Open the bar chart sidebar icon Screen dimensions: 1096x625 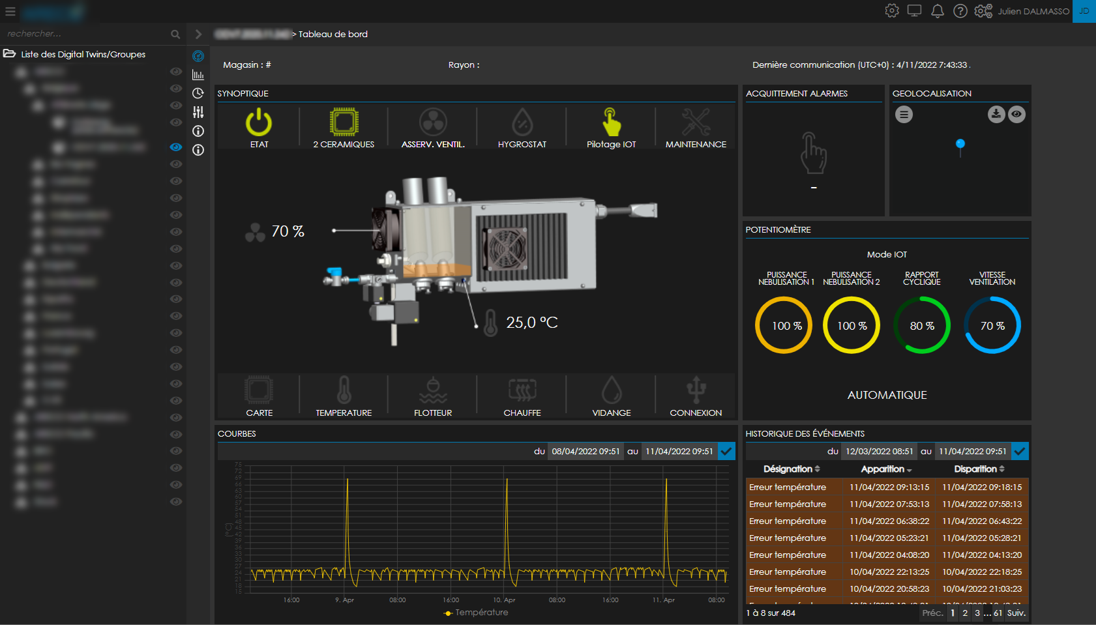[x=198, y=75]
